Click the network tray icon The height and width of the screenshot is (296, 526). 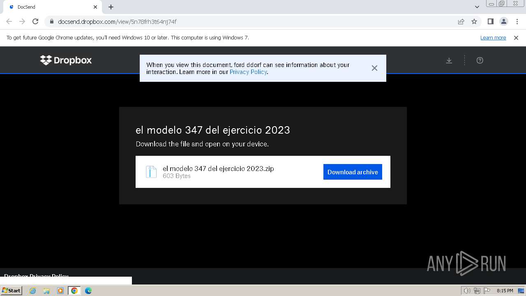(x=477, y=291)
